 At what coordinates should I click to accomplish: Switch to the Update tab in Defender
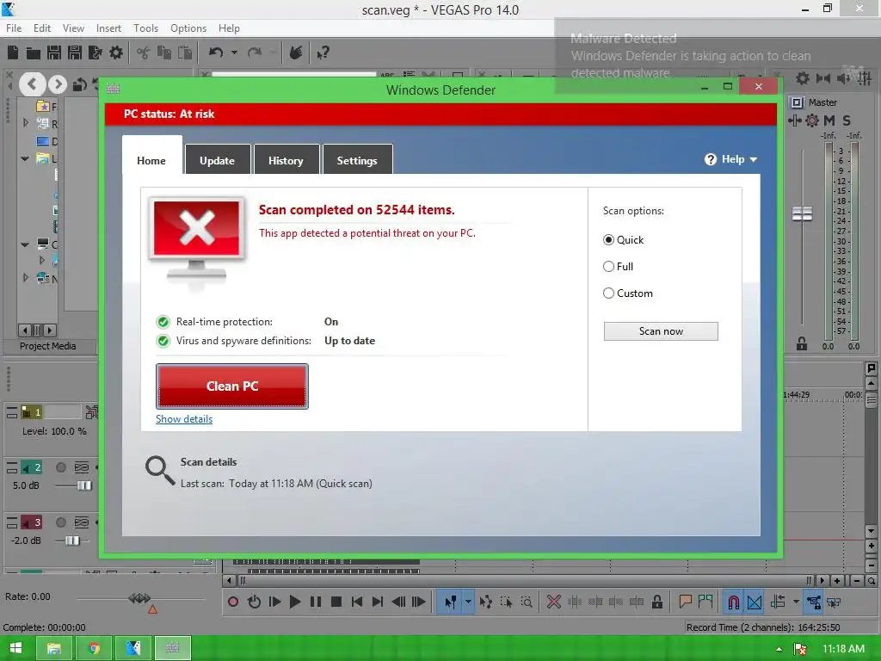click(x=217, y=160)
